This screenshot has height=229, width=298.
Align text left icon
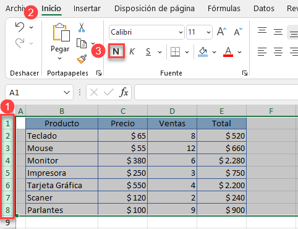262,51
